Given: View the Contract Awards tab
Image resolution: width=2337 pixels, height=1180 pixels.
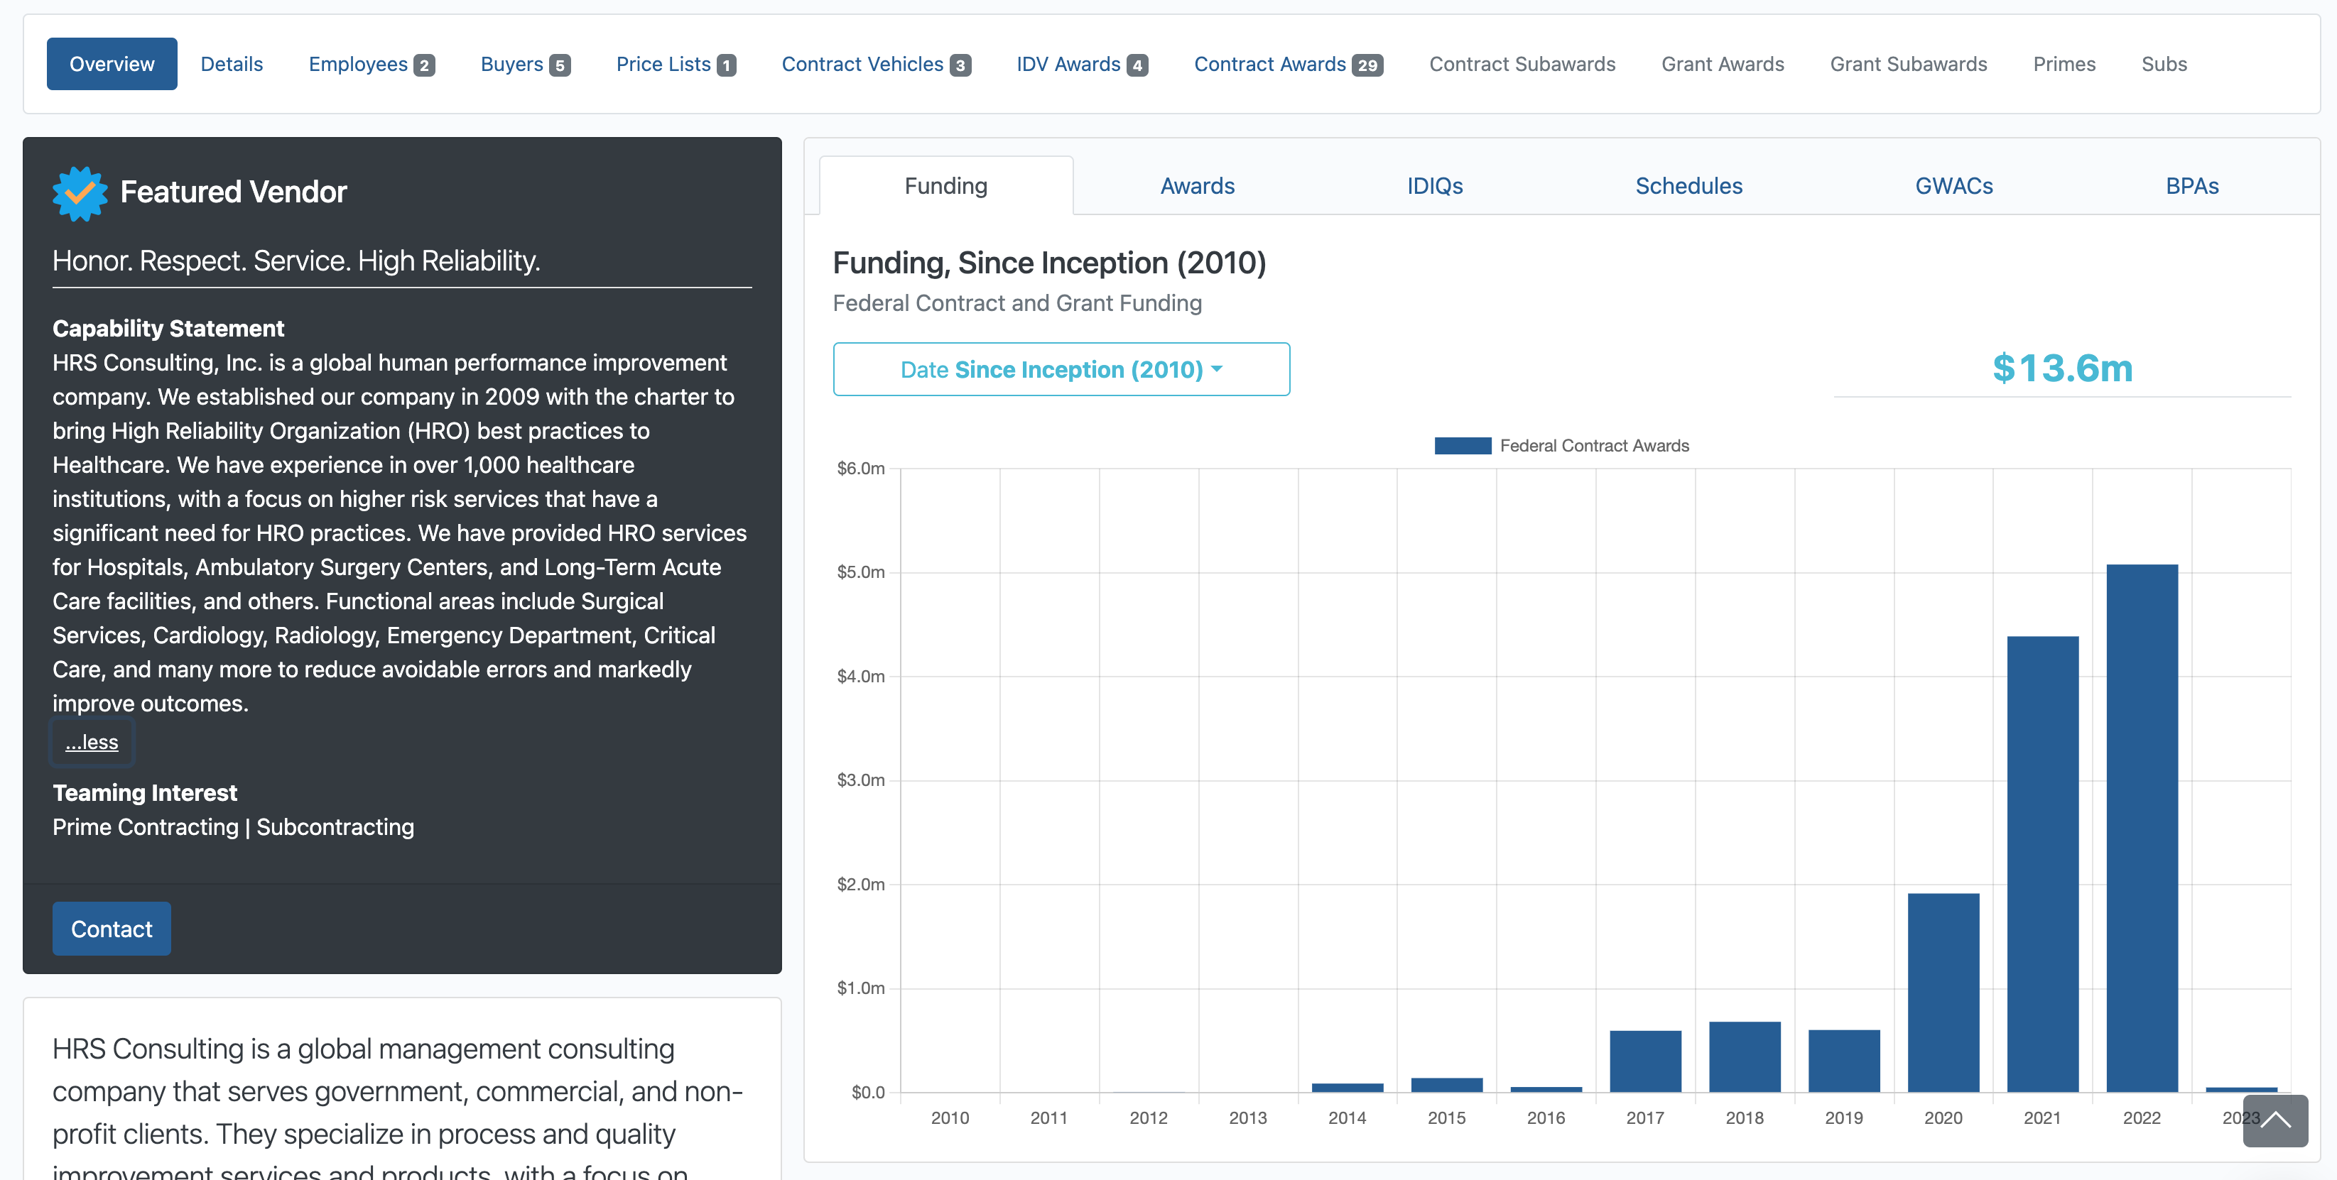Looking at the screenshot, I should coord(1289,63).
